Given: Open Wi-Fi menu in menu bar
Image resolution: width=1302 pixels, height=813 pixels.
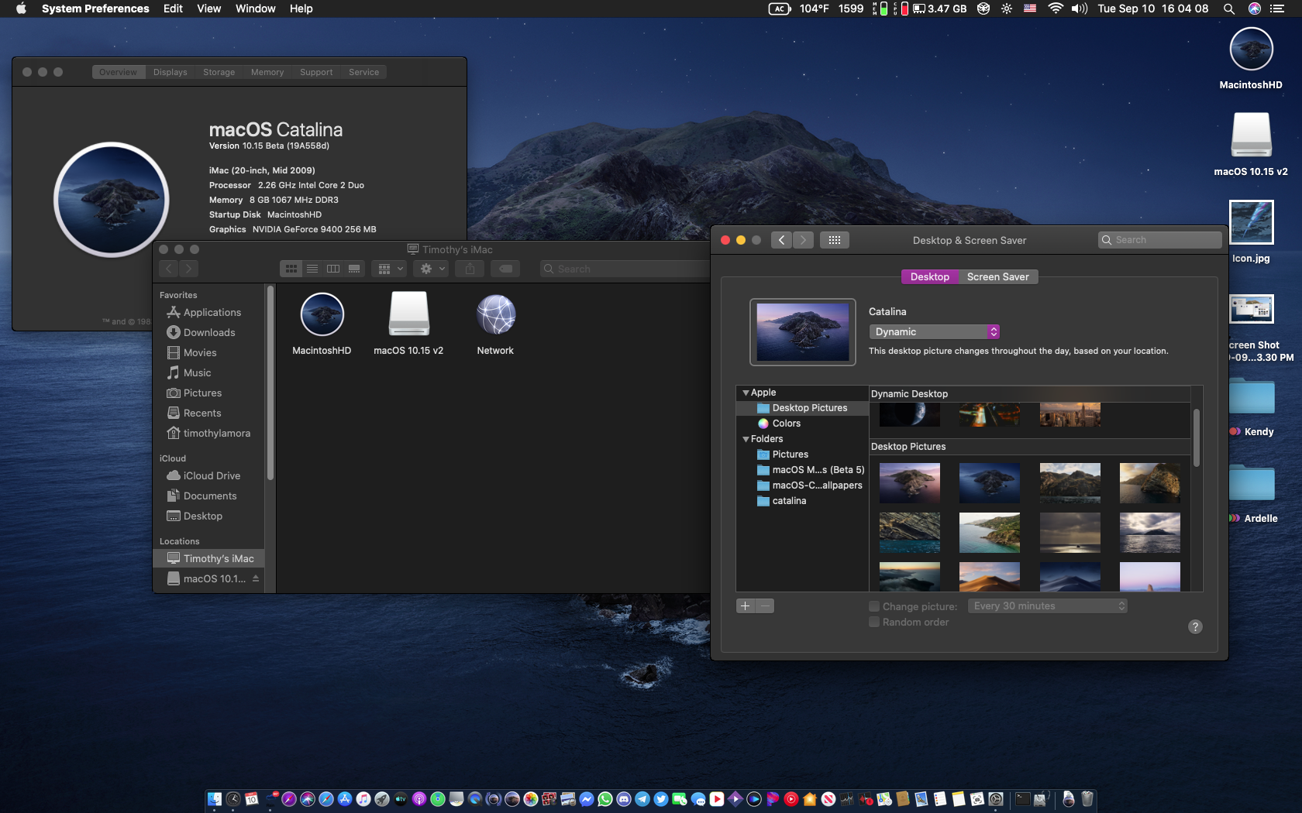Looking at the screenshot, I should (1055, 9).
